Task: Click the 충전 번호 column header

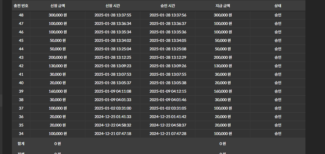Action: (21, 6)
